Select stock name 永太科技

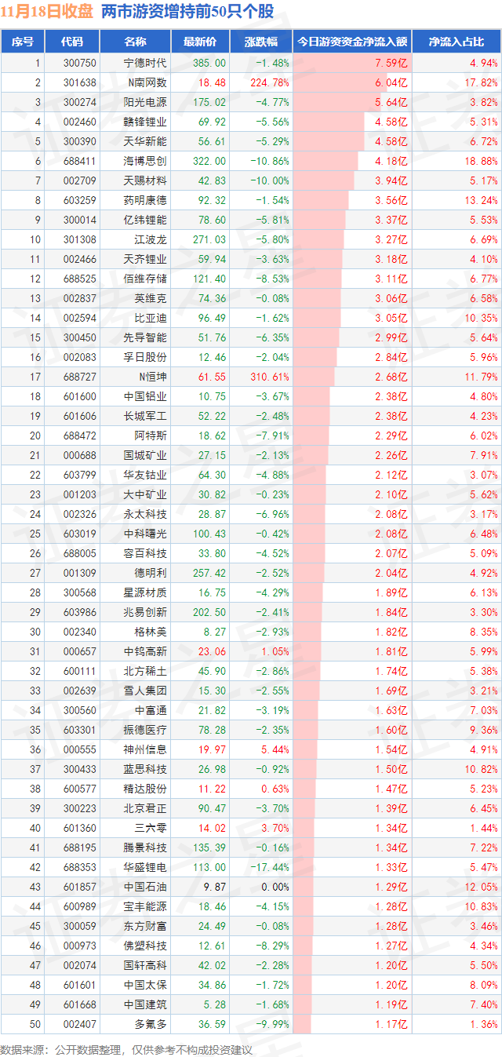[146, 514]
